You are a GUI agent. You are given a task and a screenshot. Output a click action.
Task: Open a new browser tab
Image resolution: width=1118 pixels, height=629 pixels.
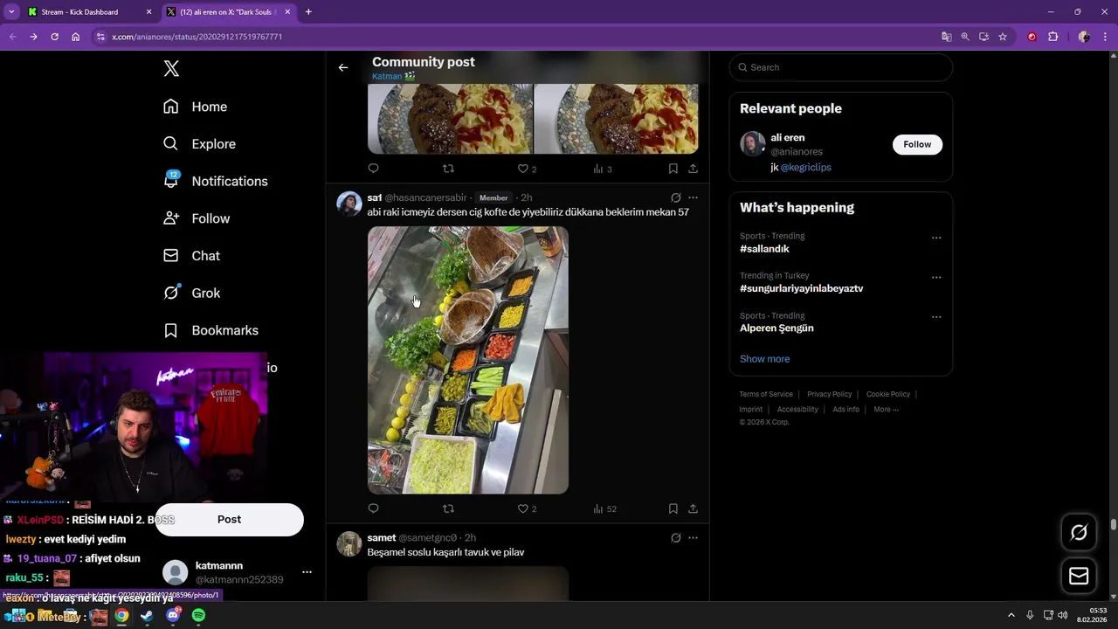[x=308, y=12]
